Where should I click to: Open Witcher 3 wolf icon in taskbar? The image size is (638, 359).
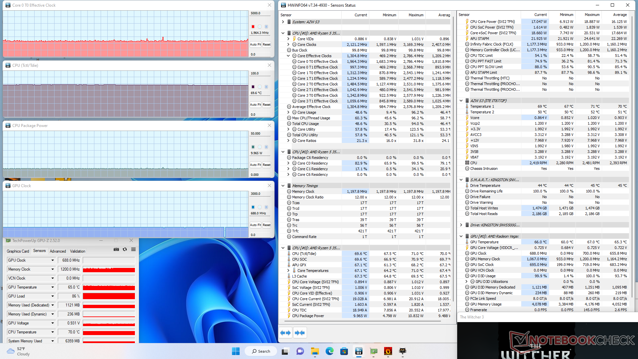point(402,351)
